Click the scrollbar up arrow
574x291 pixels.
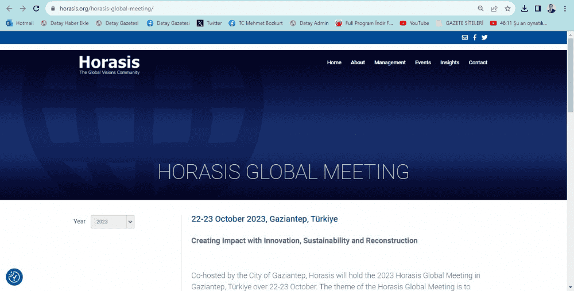click(x=571, y=34)
